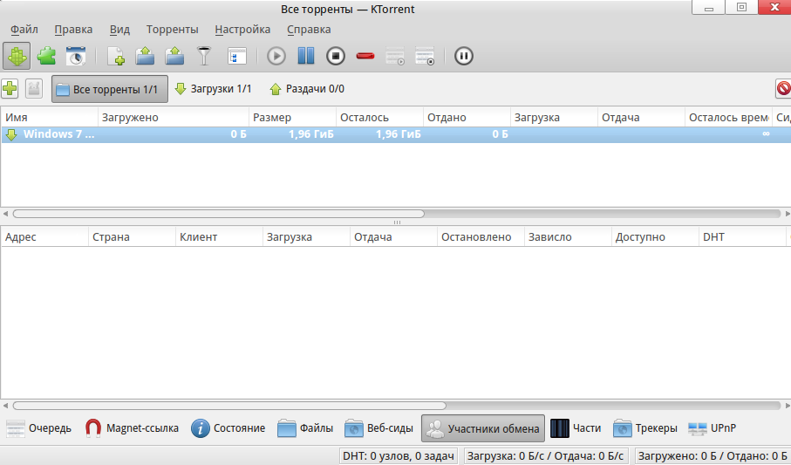This screenshot has height=465, width=791.
Task: Sort by Осталось времени column header
Action: point(728,117)
